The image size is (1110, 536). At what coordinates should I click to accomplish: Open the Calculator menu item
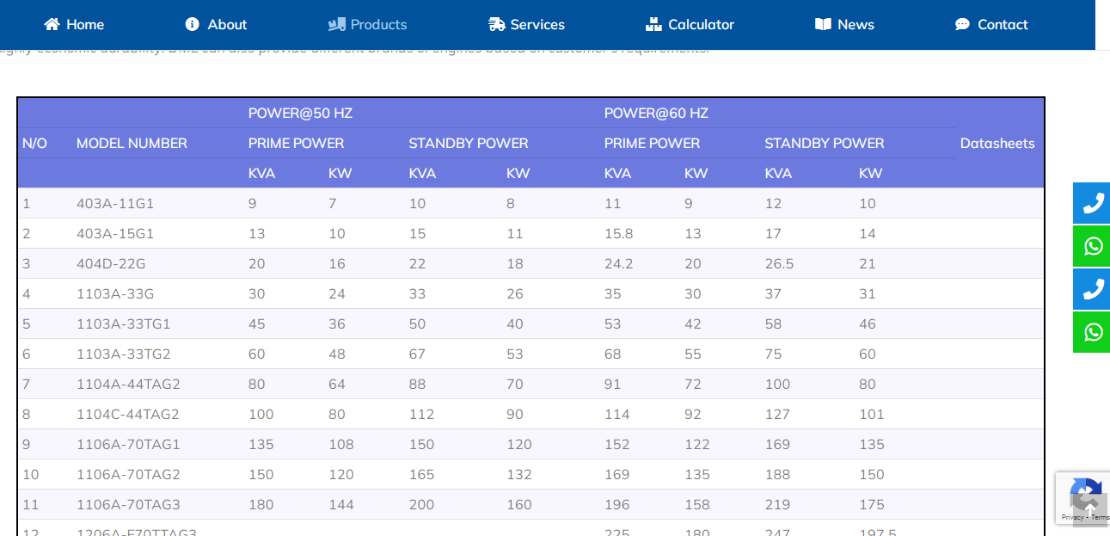coord(690,24)
